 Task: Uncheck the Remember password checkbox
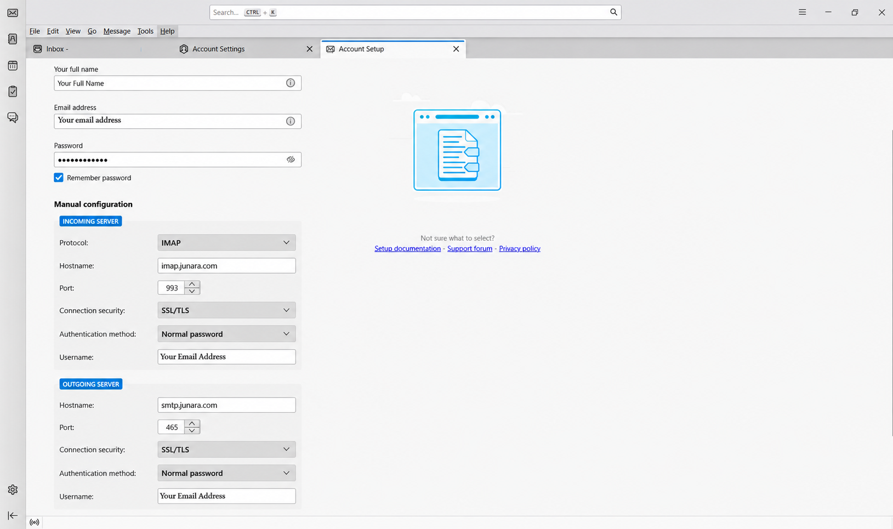(x=59, y=178)
